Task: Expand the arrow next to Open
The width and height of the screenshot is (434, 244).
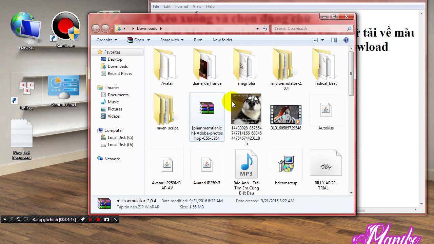Action: tap(149, 40)
